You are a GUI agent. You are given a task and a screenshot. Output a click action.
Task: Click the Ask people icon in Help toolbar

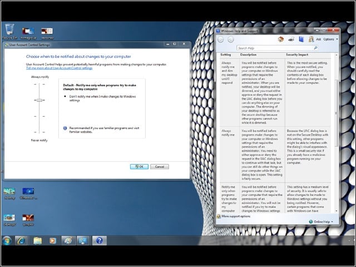[311, 39]
